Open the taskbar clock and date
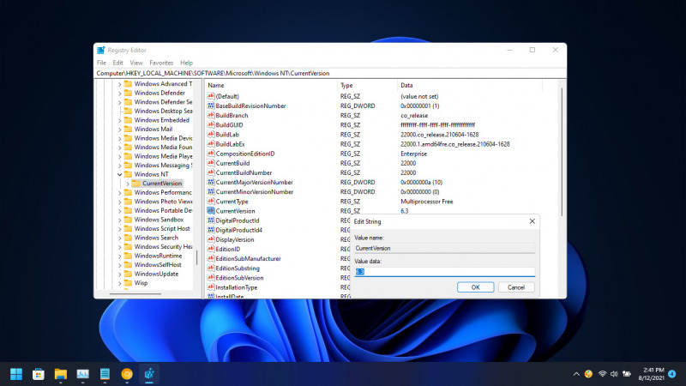The image size is (686, 386). coord(652,374)
